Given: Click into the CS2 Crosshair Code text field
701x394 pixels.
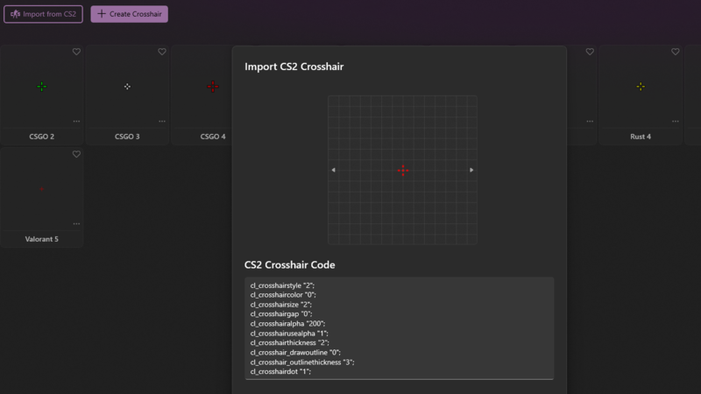Looking at the screenshot, I should coord(400,328).
